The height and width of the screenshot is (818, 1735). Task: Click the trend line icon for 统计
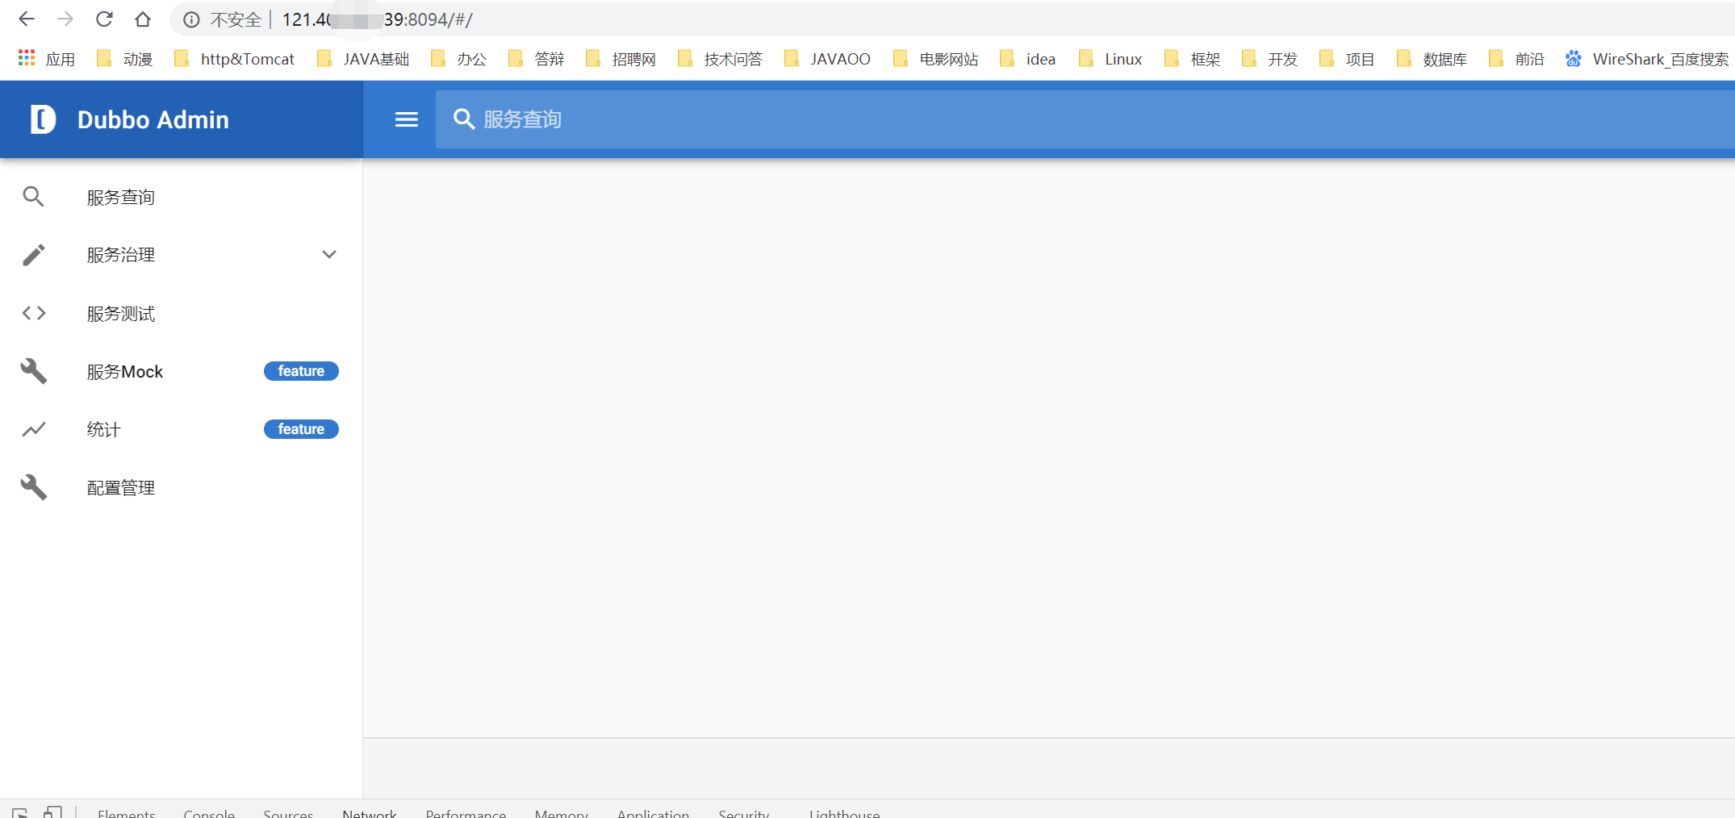(x=33, y=429)
